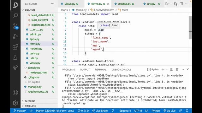Screen dimensions: 202x113
Task: Open the Search view in activity bar
Action: pyautogui.click(x=15, y=15)
